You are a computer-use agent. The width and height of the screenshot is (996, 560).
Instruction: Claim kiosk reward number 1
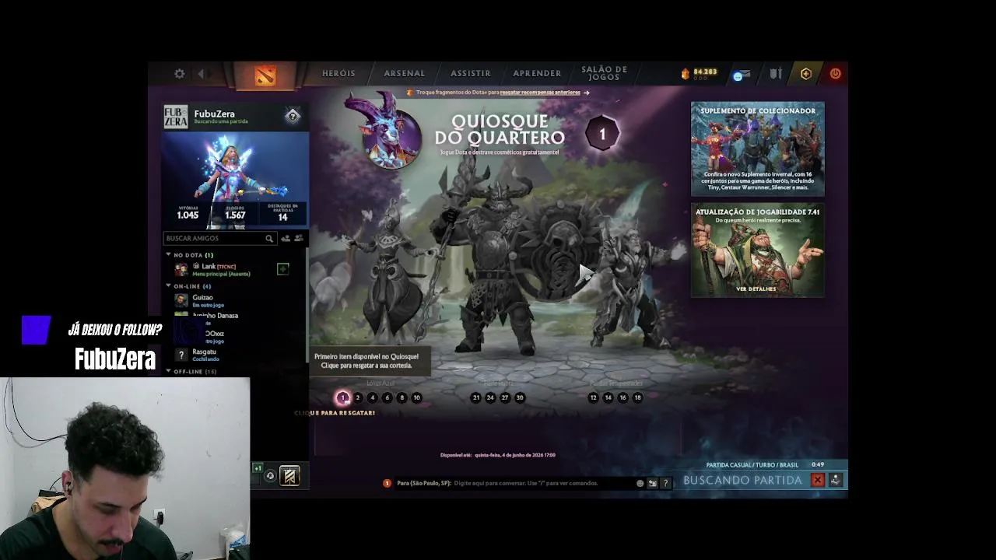pyautogui.click(x=342, y=397)
